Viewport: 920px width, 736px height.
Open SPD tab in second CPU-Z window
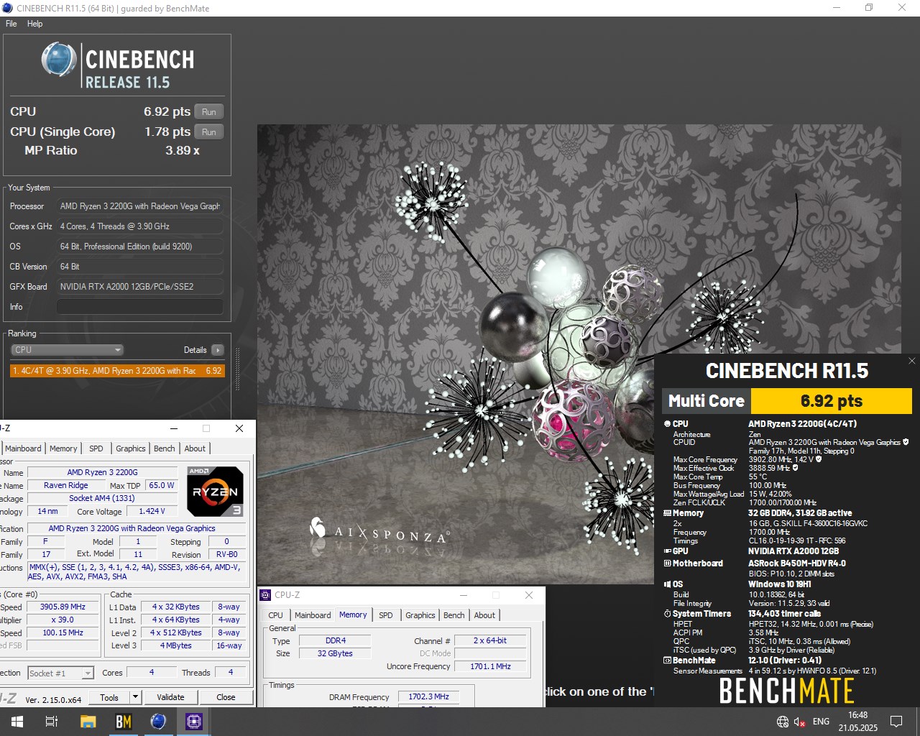[x=386, y=615]
